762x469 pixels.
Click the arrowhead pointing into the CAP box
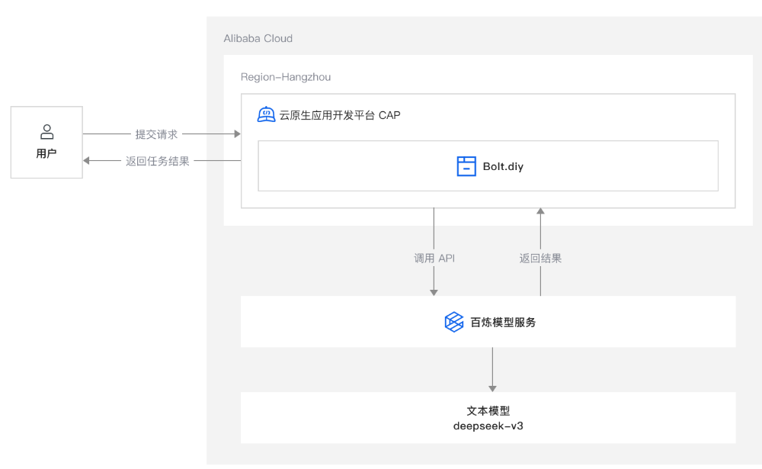pos(236,134)
